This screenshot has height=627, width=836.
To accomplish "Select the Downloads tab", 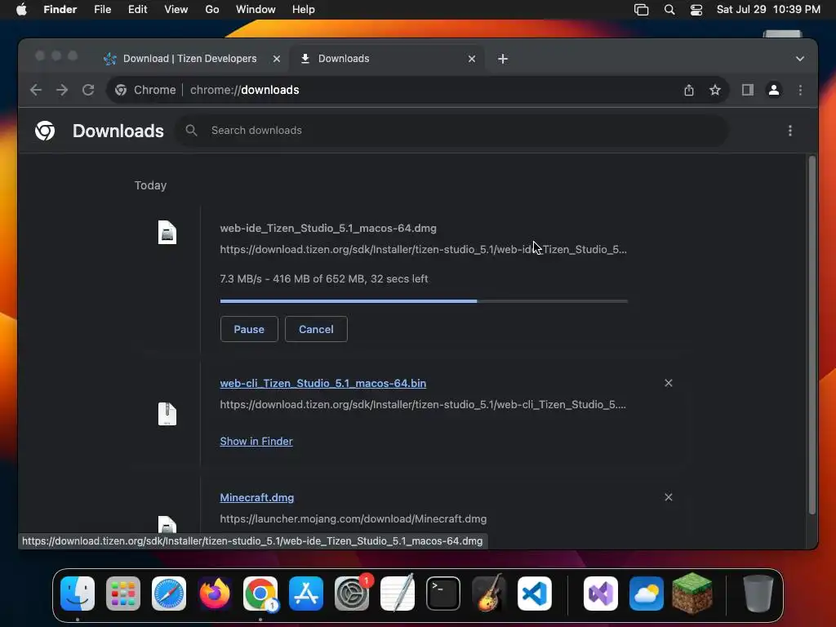I will 386,59.
